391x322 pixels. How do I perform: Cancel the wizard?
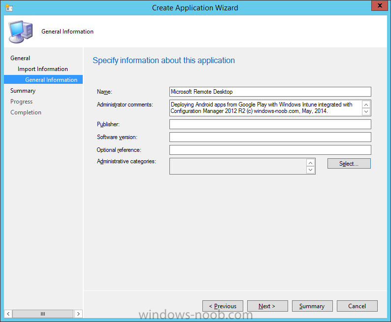357,306
